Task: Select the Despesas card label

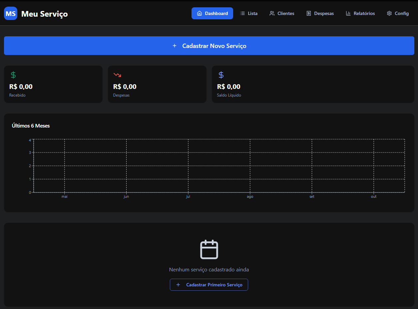Action: [x=121, y=95]
